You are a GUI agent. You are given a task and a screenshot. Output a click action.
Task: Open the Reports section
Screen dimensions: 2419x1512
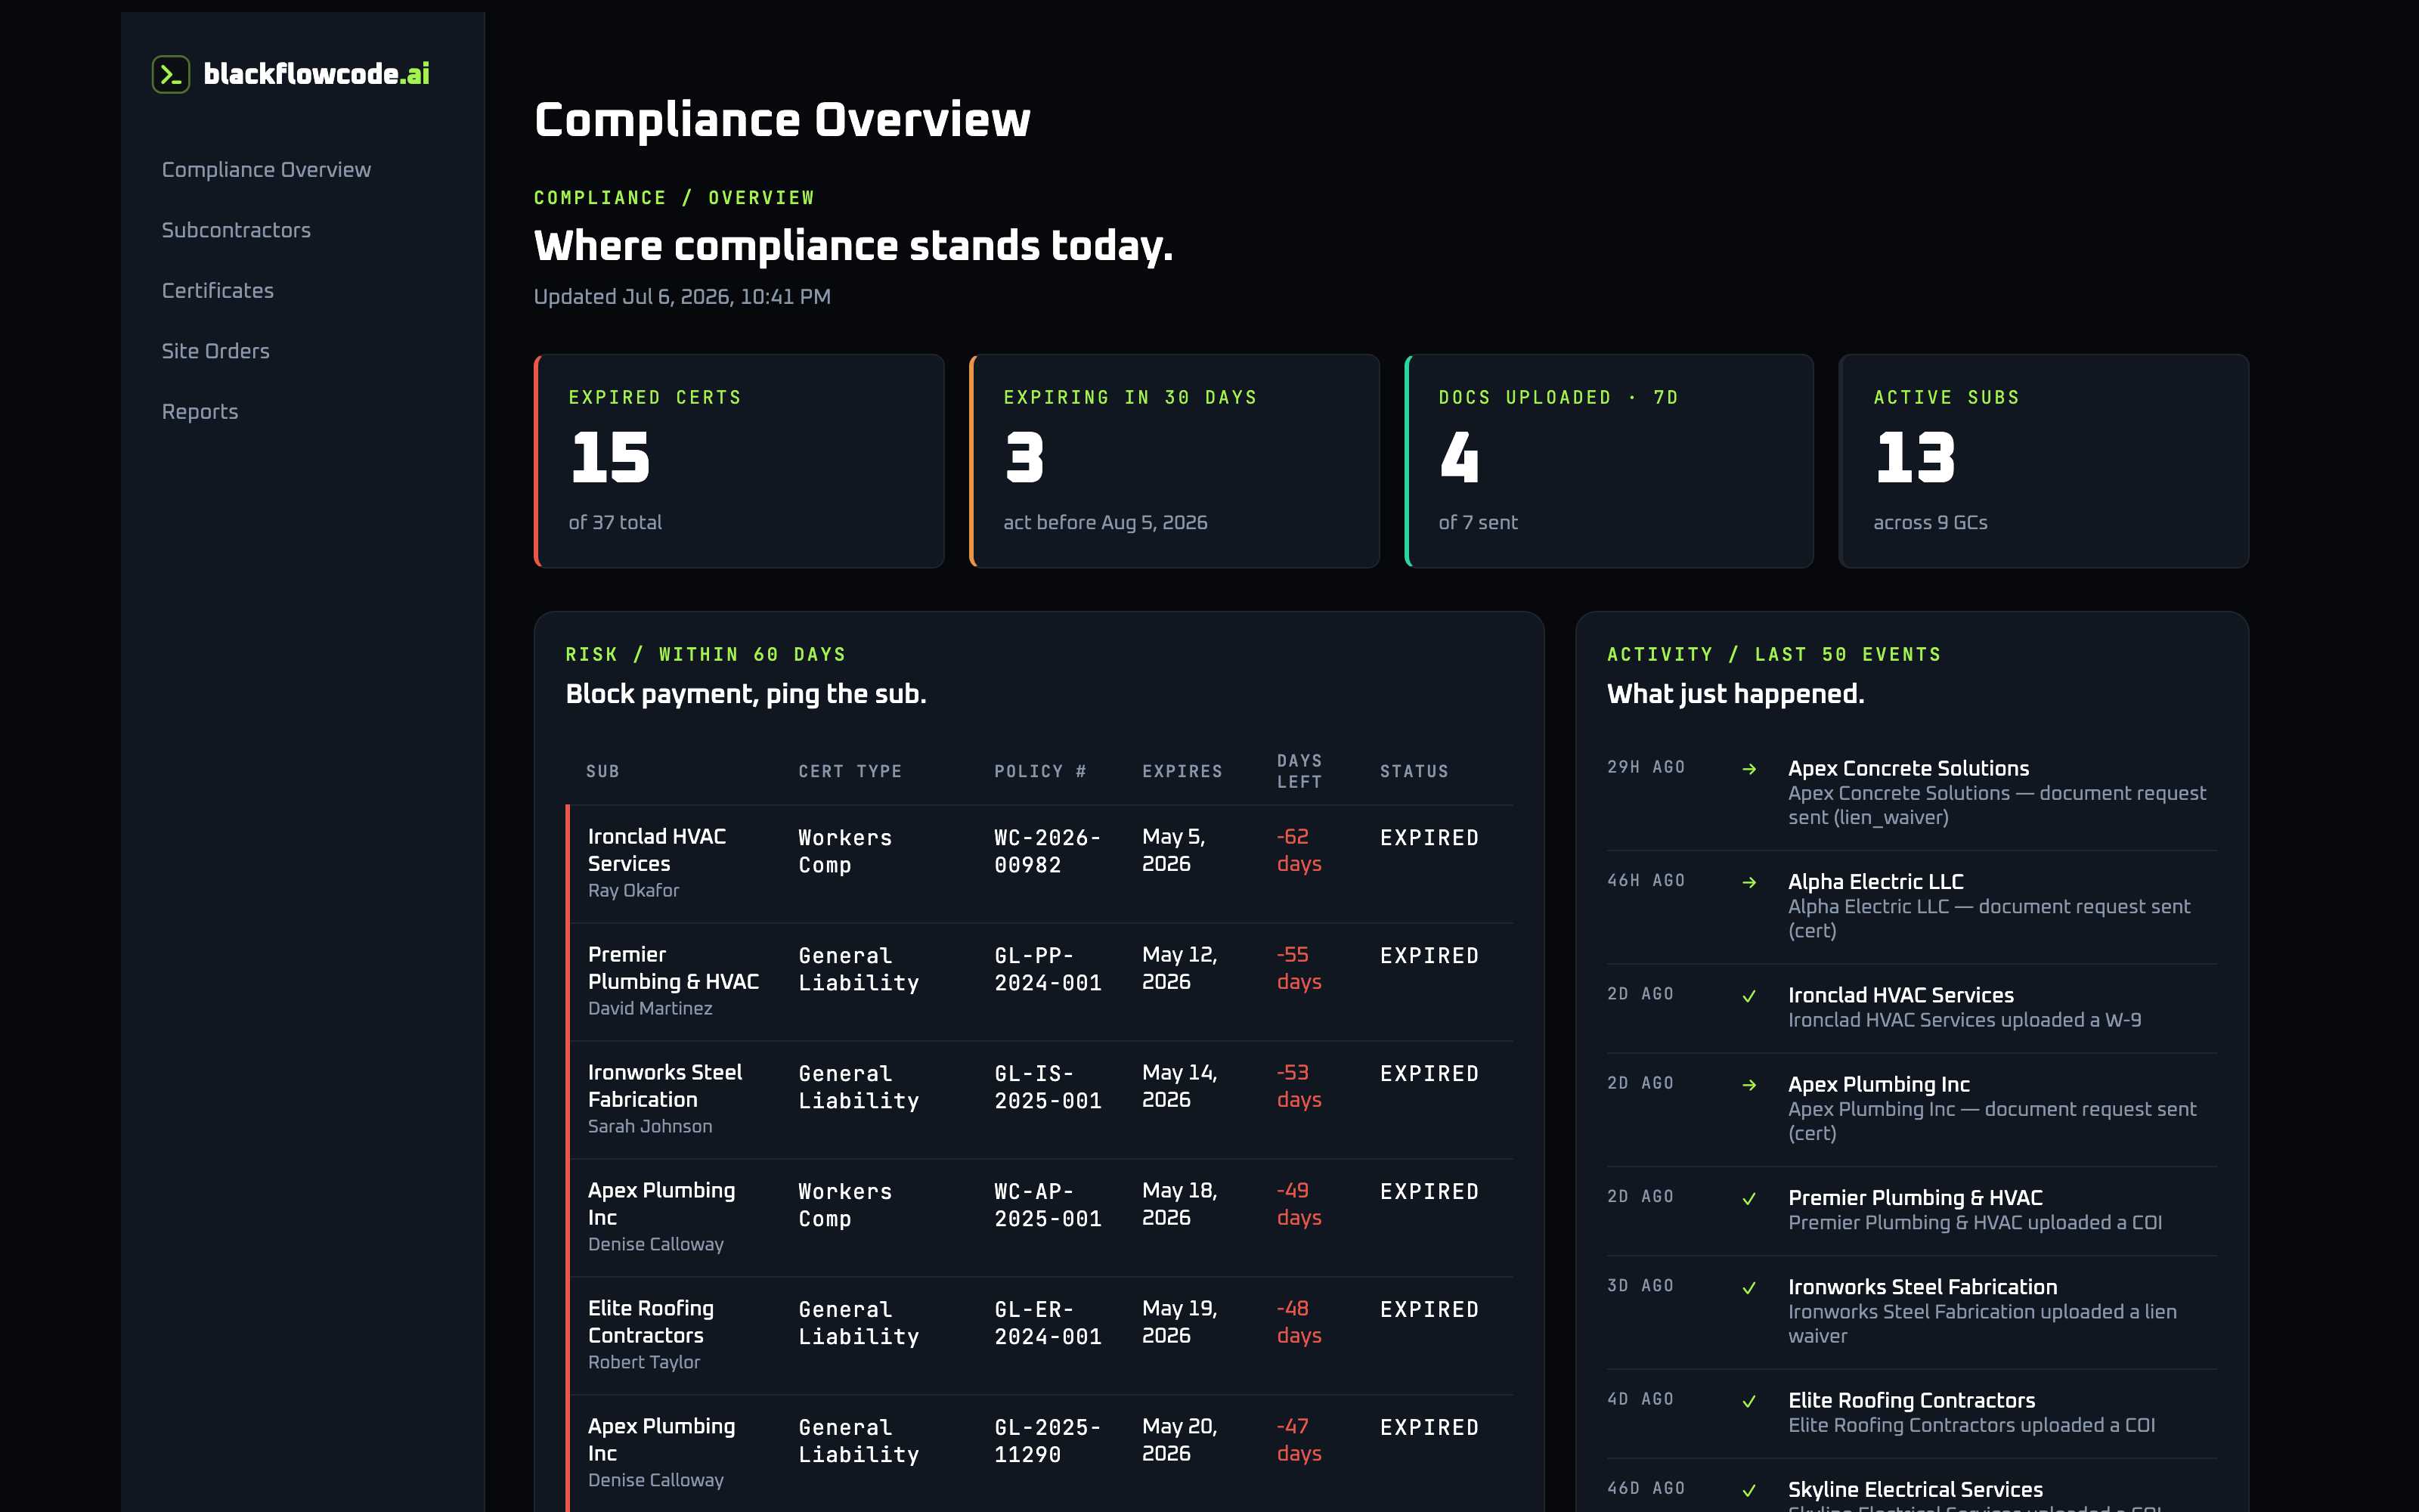tap(200, 412)
